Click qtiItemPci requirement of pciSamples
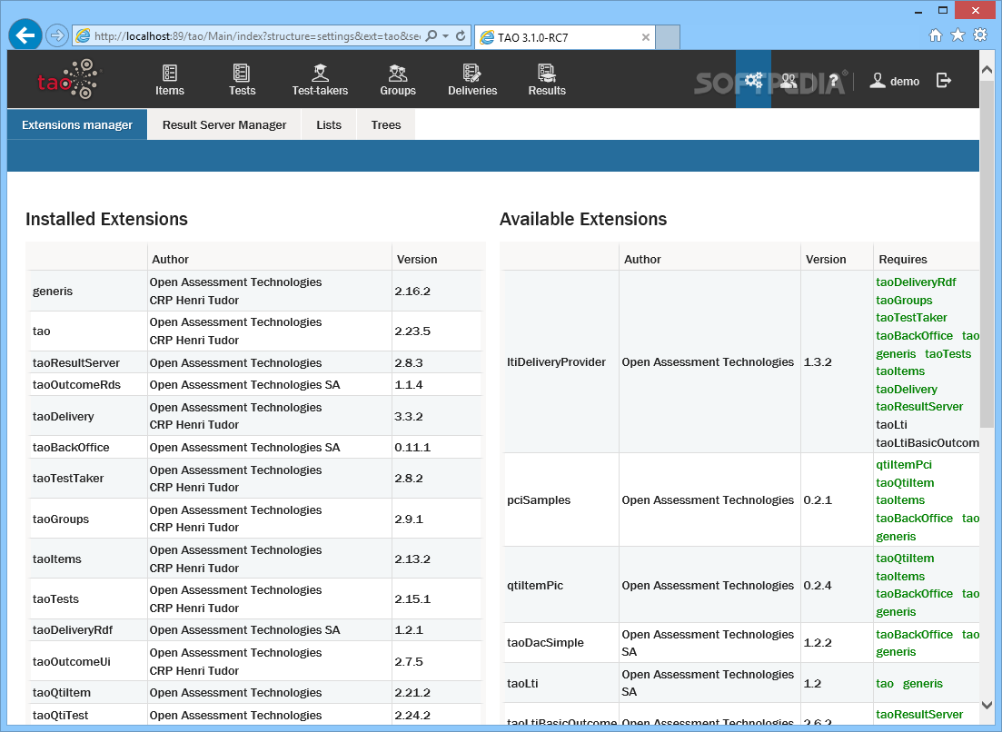 pyautogui.click(x=904, y=464)
